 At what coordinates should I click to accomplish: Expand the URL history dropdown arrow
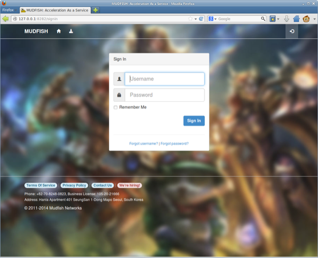pyautogui.click(x=196, y=19)
